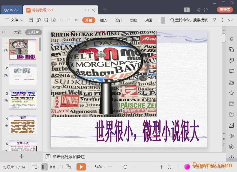Open the properties sliders icon in the right sidebar
The width and height of the screenshot is (237, 172).
point(231,71)
